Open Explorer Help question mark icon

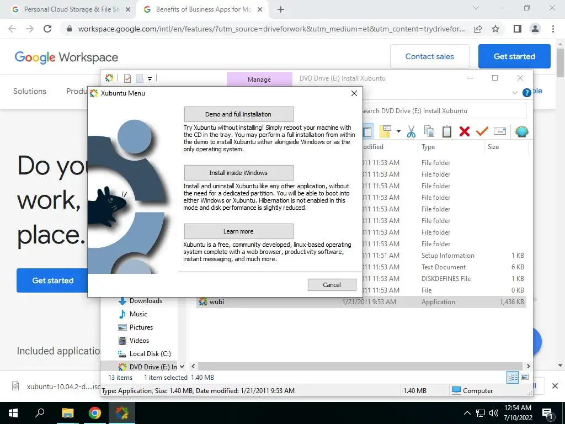pyautogui.click(x=526, y=93)
